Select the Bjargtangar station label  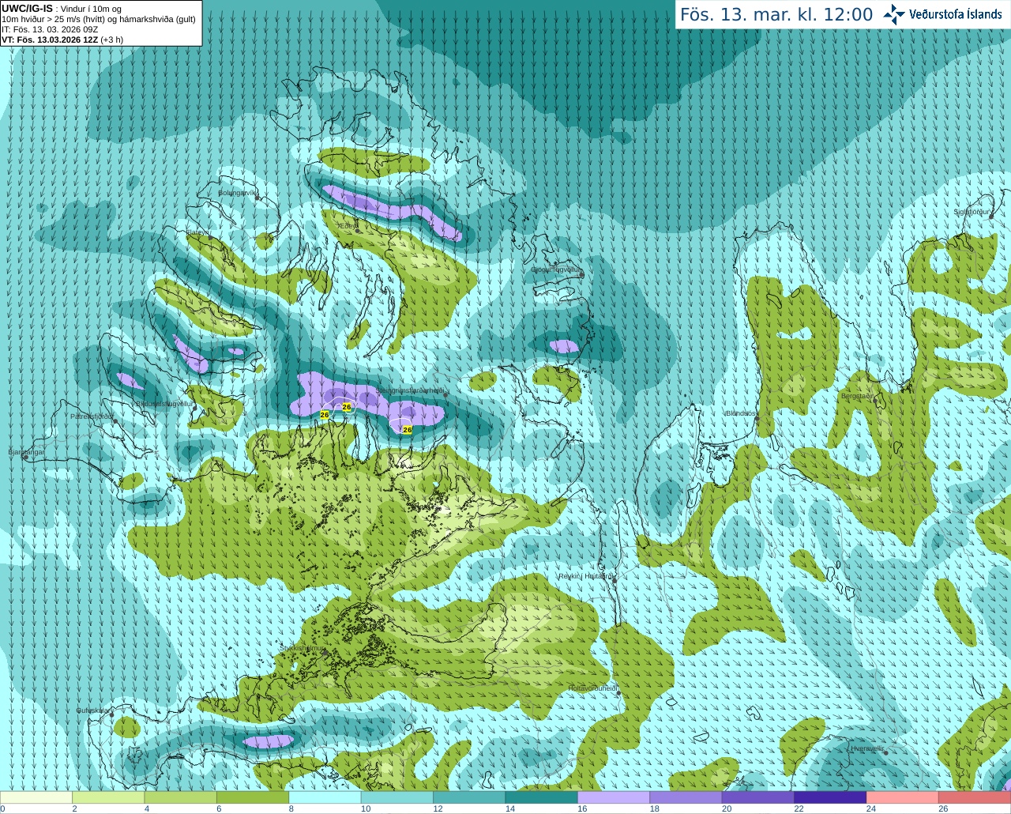[26, 452]
